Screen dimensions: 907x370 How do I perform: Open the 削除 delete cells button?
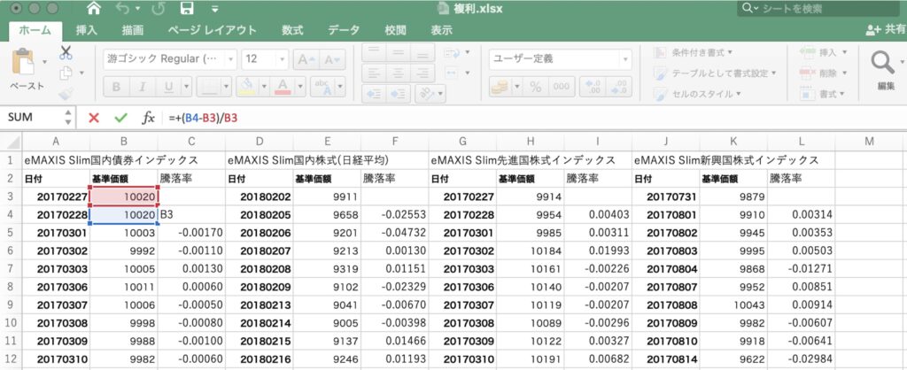coord(823,73)
